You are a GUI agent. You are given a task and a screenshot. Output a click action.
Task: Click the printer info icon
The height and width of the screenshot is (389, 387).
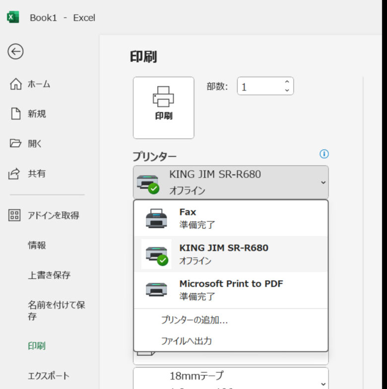[324, 154]
